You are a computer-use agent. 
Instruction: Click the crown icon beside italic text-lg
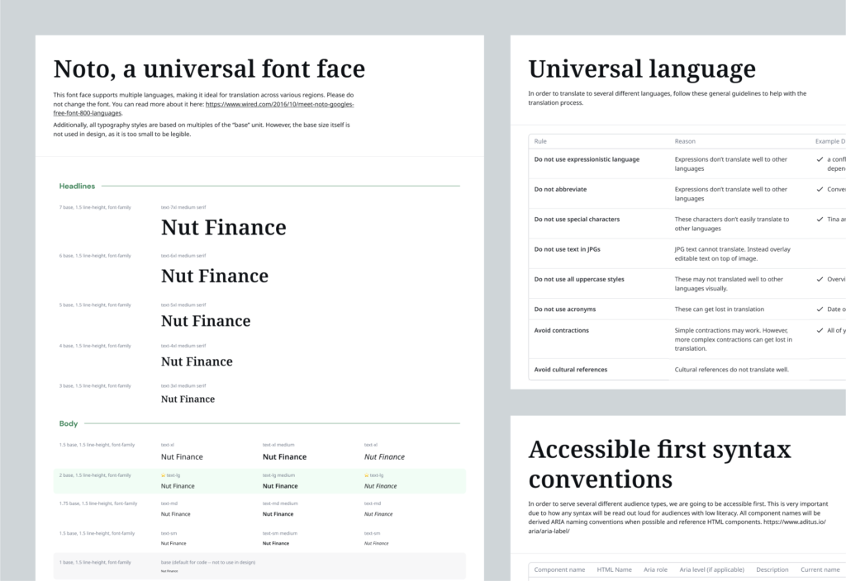pos(367,475)
